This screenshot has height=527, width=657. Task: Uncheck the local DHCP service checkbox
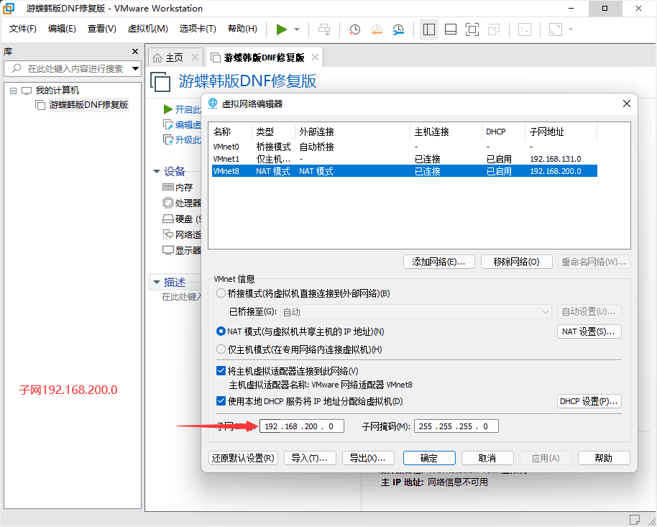point(221,401)
